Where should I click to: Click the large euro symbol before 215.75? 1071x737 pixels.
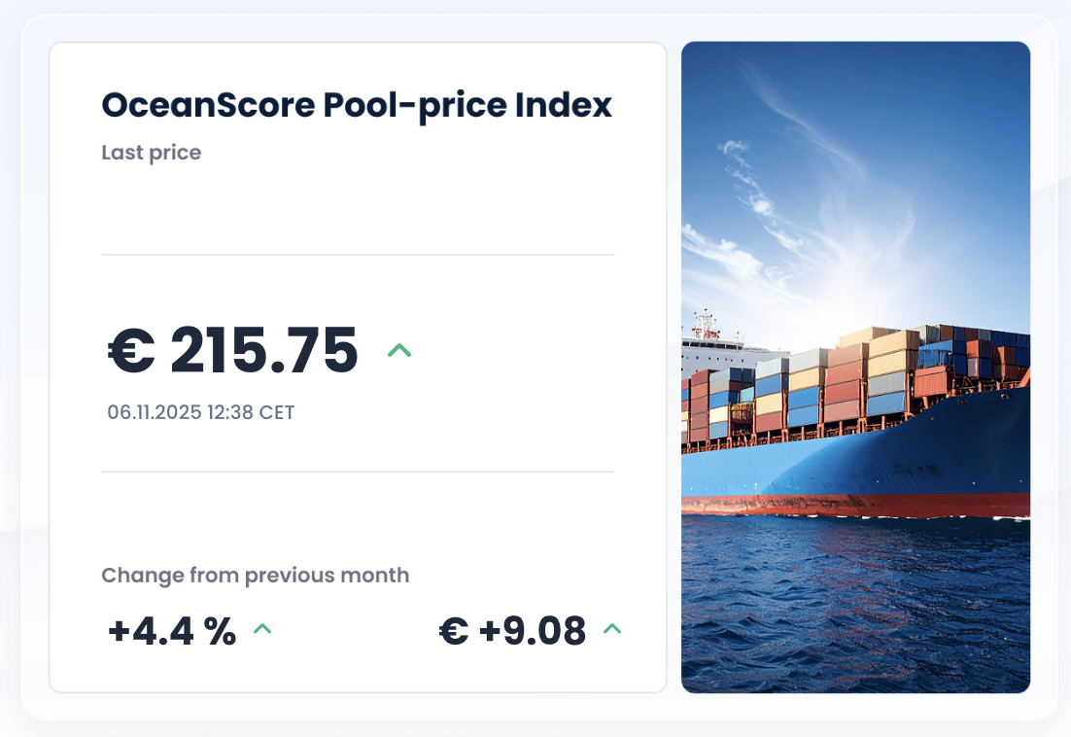131,351
